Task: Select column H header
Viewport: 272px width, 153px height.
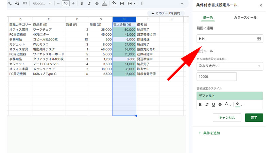Action: (x=124, y=19)
